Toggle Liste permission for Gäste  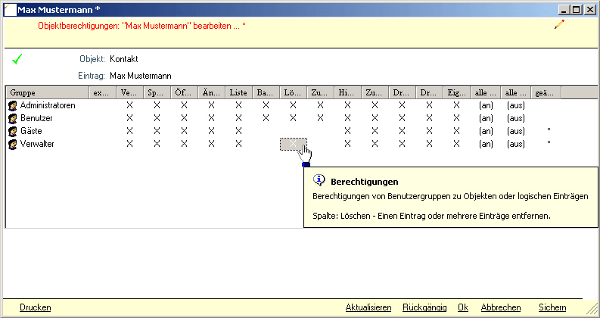pos(238,131)
